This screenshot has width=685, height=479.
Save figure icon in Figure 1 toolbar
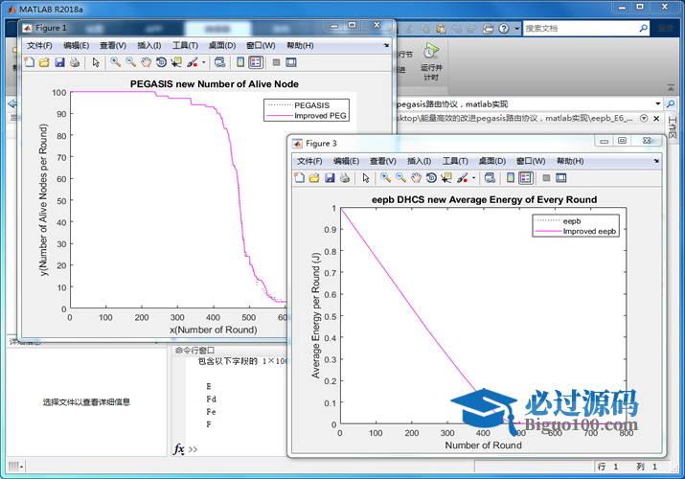tap(59, 62)
